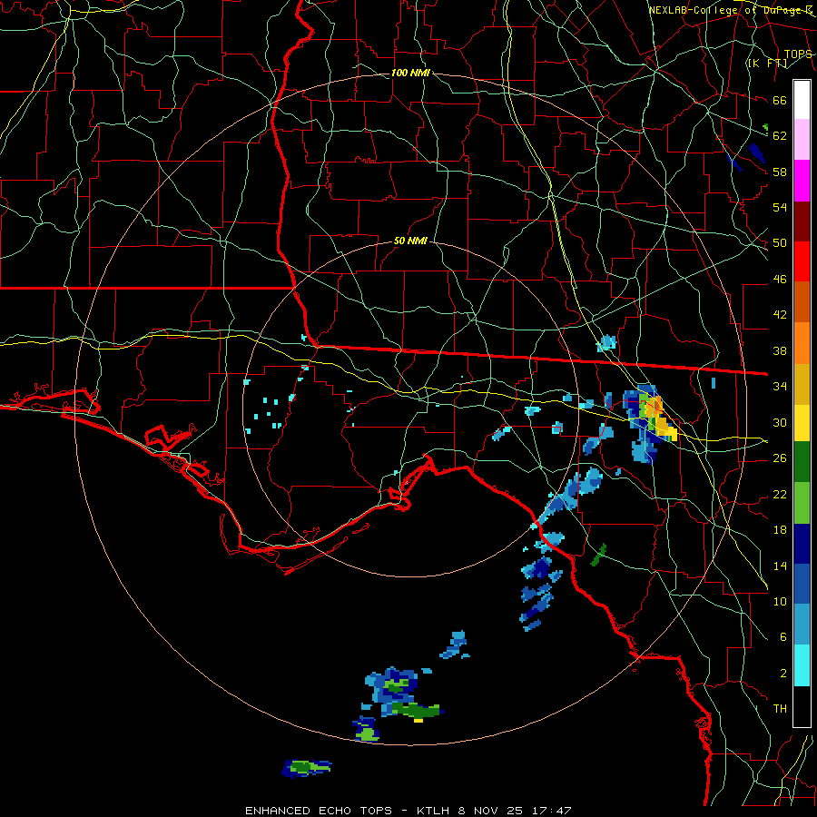Click the legend value 34

point(780,387)
